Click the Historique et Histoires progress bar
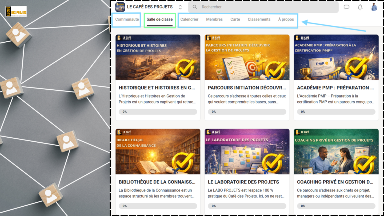Image resolution: width=384 pixels, height=216 pixels. tap(158, 112)
